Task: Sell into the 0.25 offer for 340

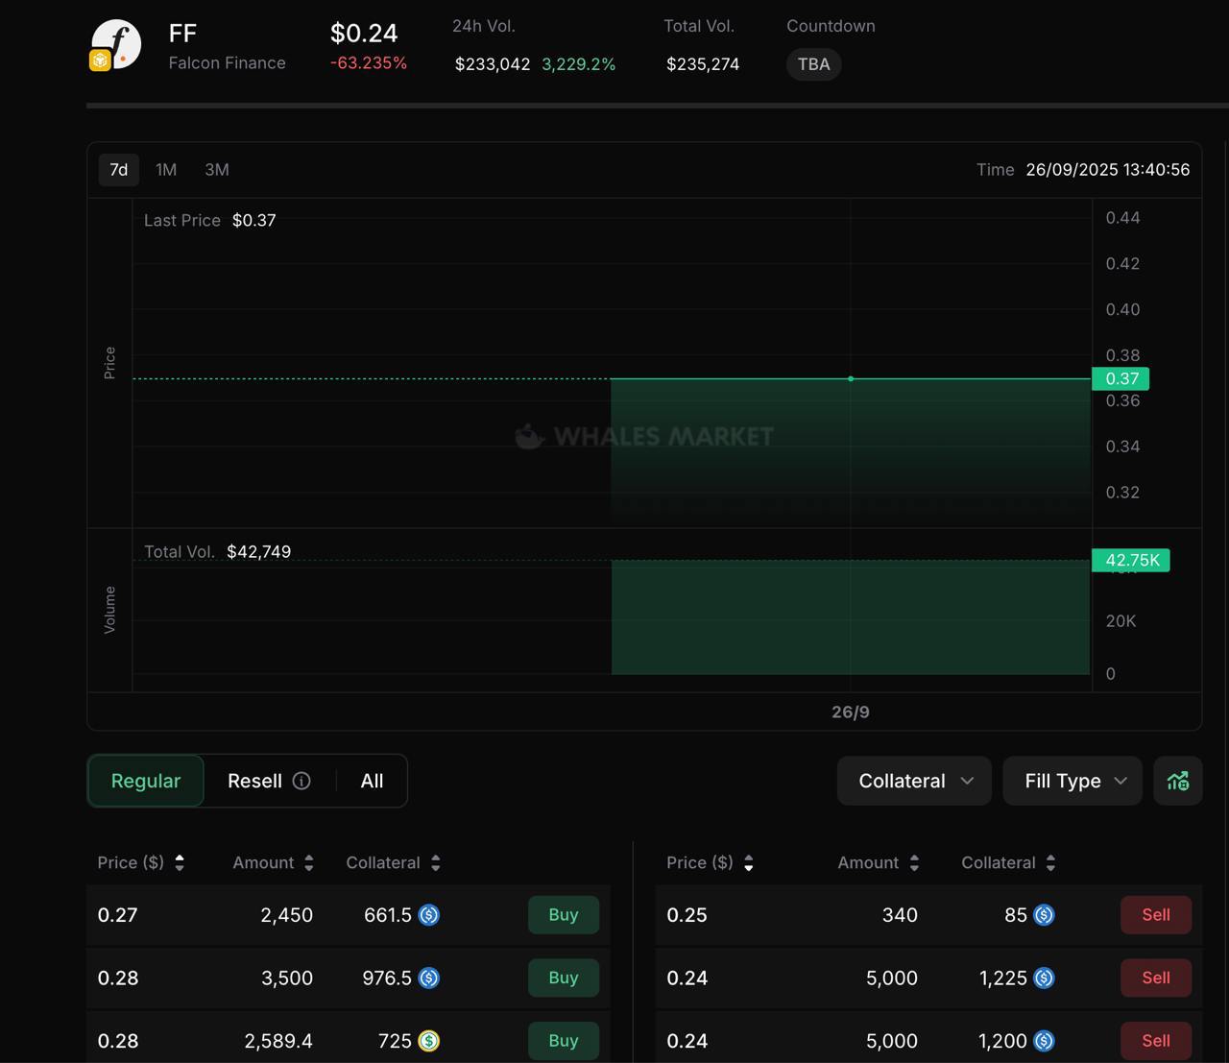Action: 1156,915
